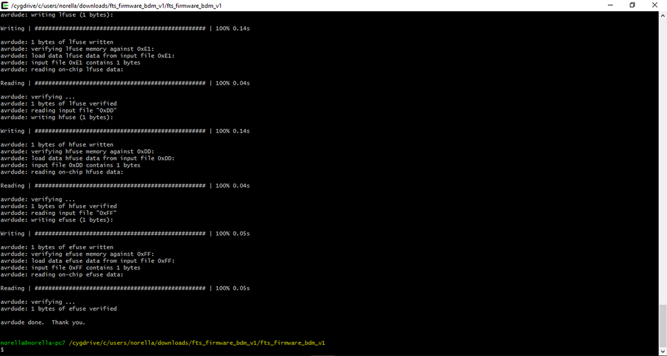
Task: Click 'reading on-chip hfuse data:' line
Action: tap(62, 172)
